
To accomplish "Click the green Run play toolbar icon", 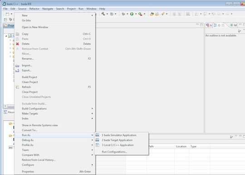I will coord(132,14).
